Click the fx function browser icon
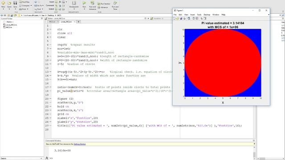This screenshot has width=285, height=160. point(47,158)
